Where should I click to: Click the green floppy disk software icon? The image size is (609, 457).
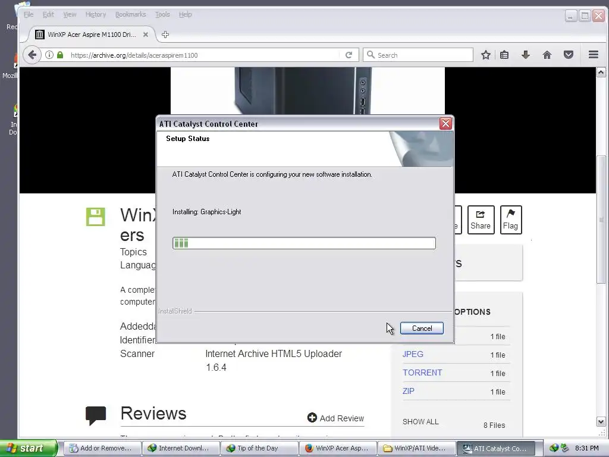coord(96,217)
